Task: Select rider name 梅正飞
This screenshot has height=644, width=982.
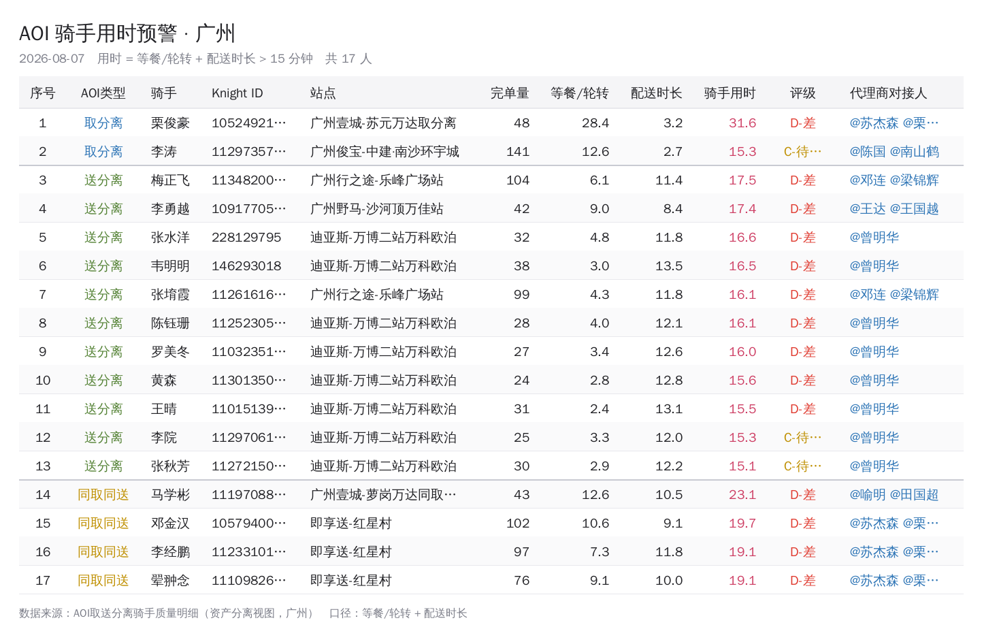Action: (x=170, y=180)
